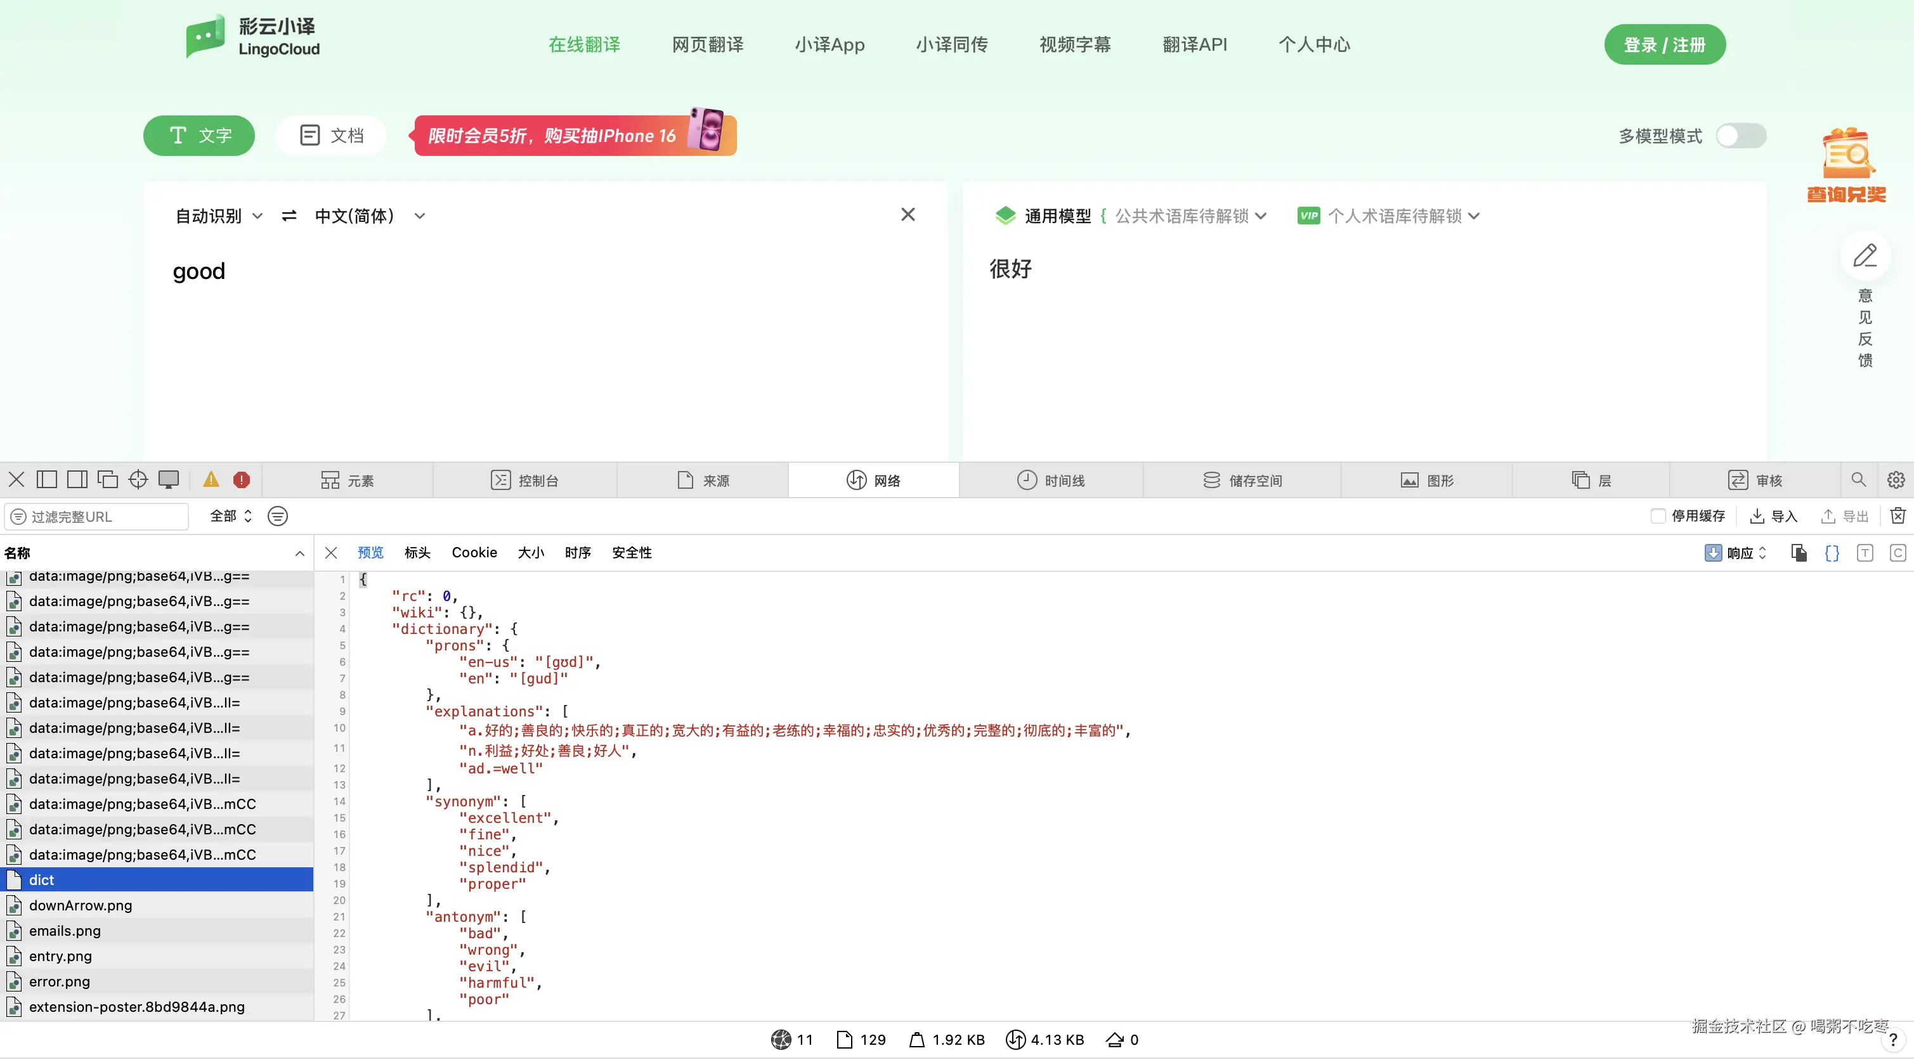
Task: Enable the 停用缓存 checkbox
Action: 1658,516
